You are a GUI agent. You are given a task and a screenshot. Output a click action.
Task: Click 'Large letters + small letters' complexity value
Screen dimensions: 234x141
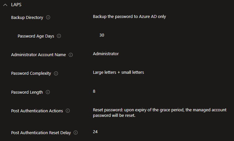click(118, 72)
